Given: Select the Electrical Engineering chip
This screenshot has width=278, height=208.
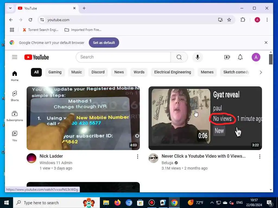Looking at the screenshot, I should [x=172, y=72].
